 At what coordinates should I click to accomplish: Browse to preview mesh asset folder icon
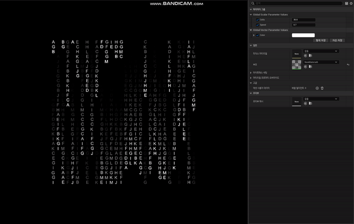310,103
